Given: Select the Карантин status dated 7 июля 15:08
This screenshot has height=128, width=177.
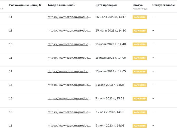Looking at the screenshot, I should coord(140,99).
